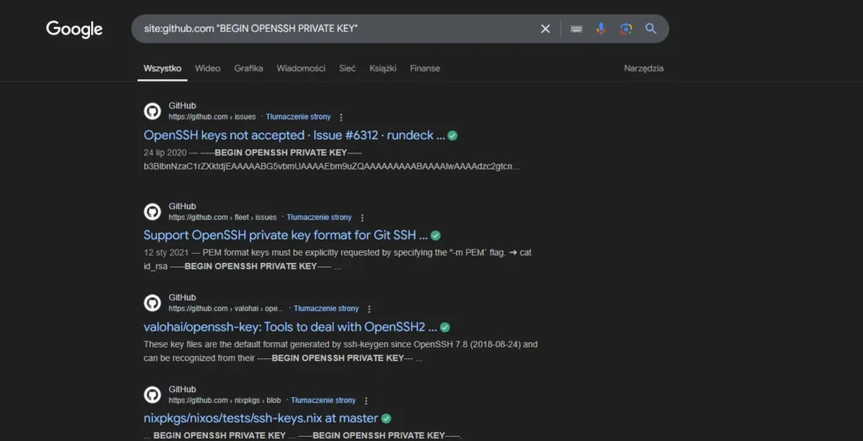863x441 pixels.
Task: Switch to the Grafika tab
Action: coord(249,68)
